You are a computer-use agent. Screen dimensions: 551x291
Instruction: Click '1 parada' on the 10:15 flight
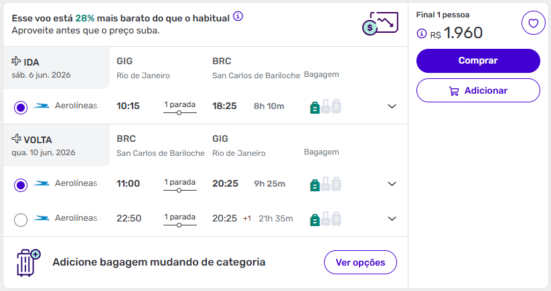[x=179, y=105]
